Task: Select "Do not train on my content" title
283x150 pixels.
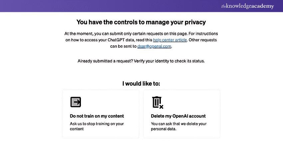Action: [x=97, y=116]
